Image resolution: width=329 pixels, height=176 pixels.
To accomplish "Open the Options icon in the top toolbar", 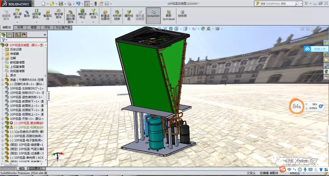I will click(x=107, y=4).
